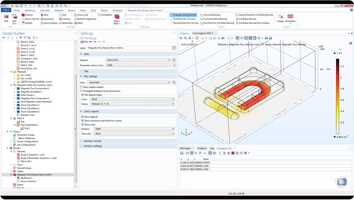
Task: Switch to the Results ribbon tab
Action: [x=104, y=10]
